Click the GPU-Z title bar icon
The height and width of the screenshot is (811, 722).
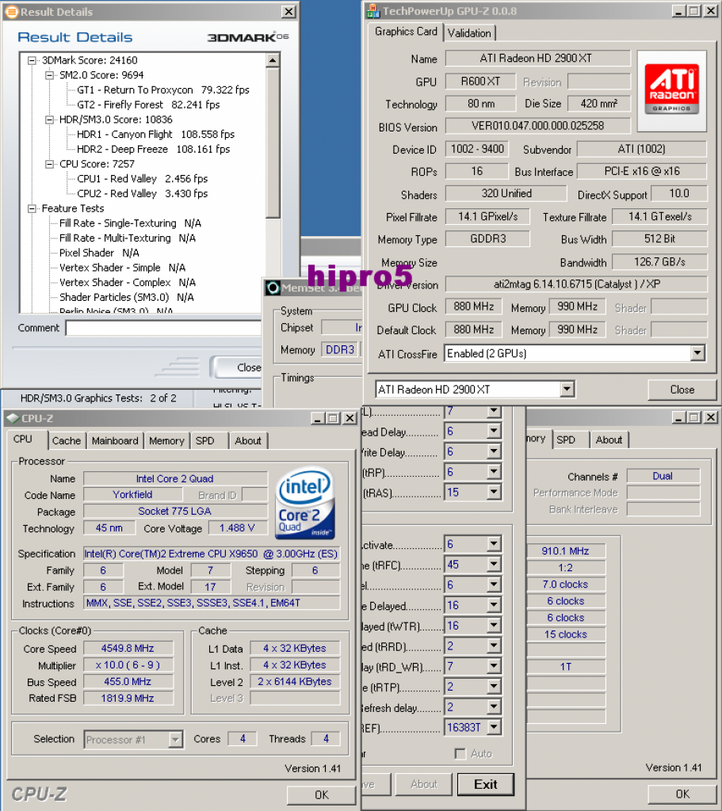click(372, 11)
